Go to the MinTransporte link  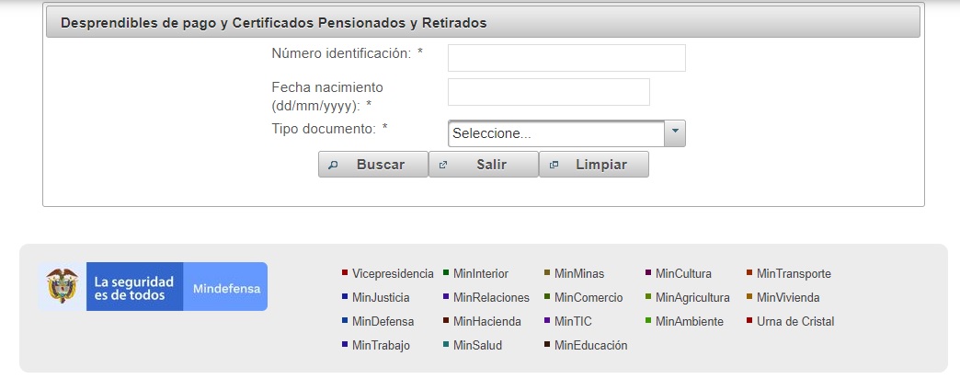tap(794, 273)
